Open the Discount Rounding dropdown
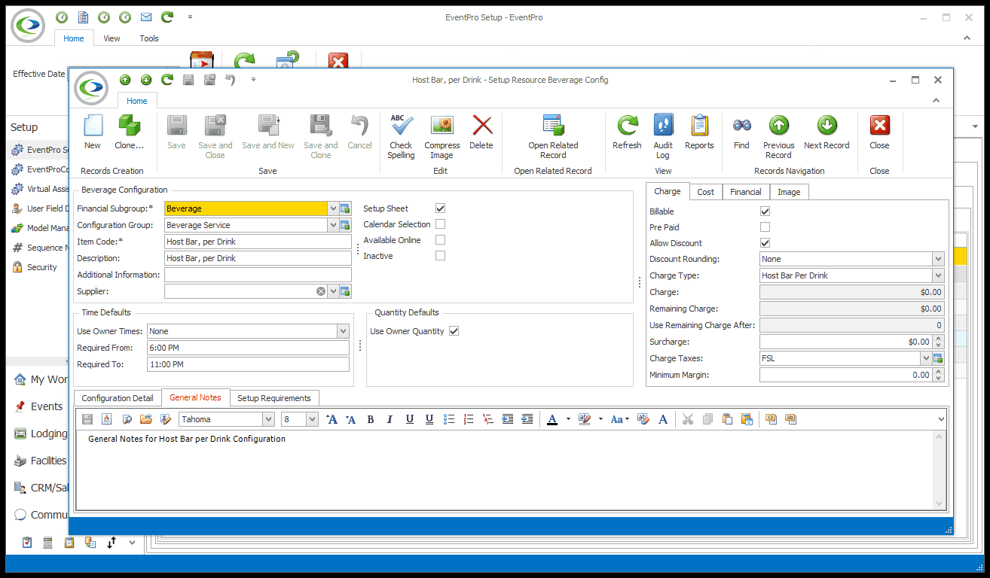Viewport: 990px width, 578px height. pyautogui.click(x=938, y=259)
